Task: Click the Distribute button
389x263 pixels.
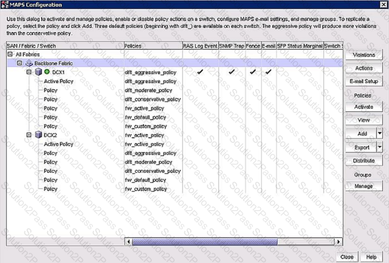Action: 364,161
